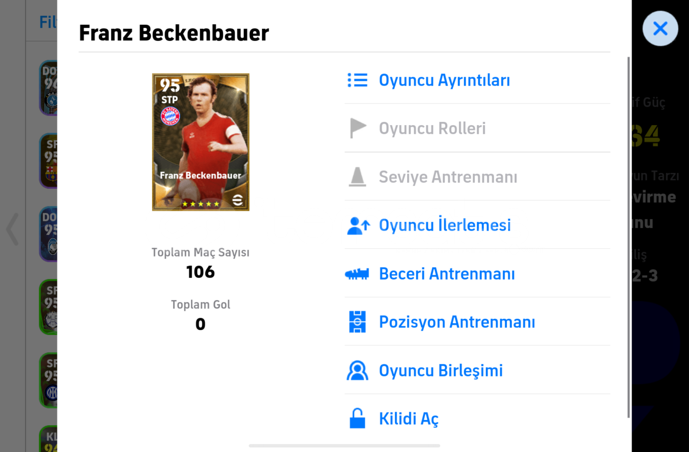This screenshot has height=452, width=689.
Task: Click the boot icon for Beceri Antrenmanı
Action: (357, 274)
